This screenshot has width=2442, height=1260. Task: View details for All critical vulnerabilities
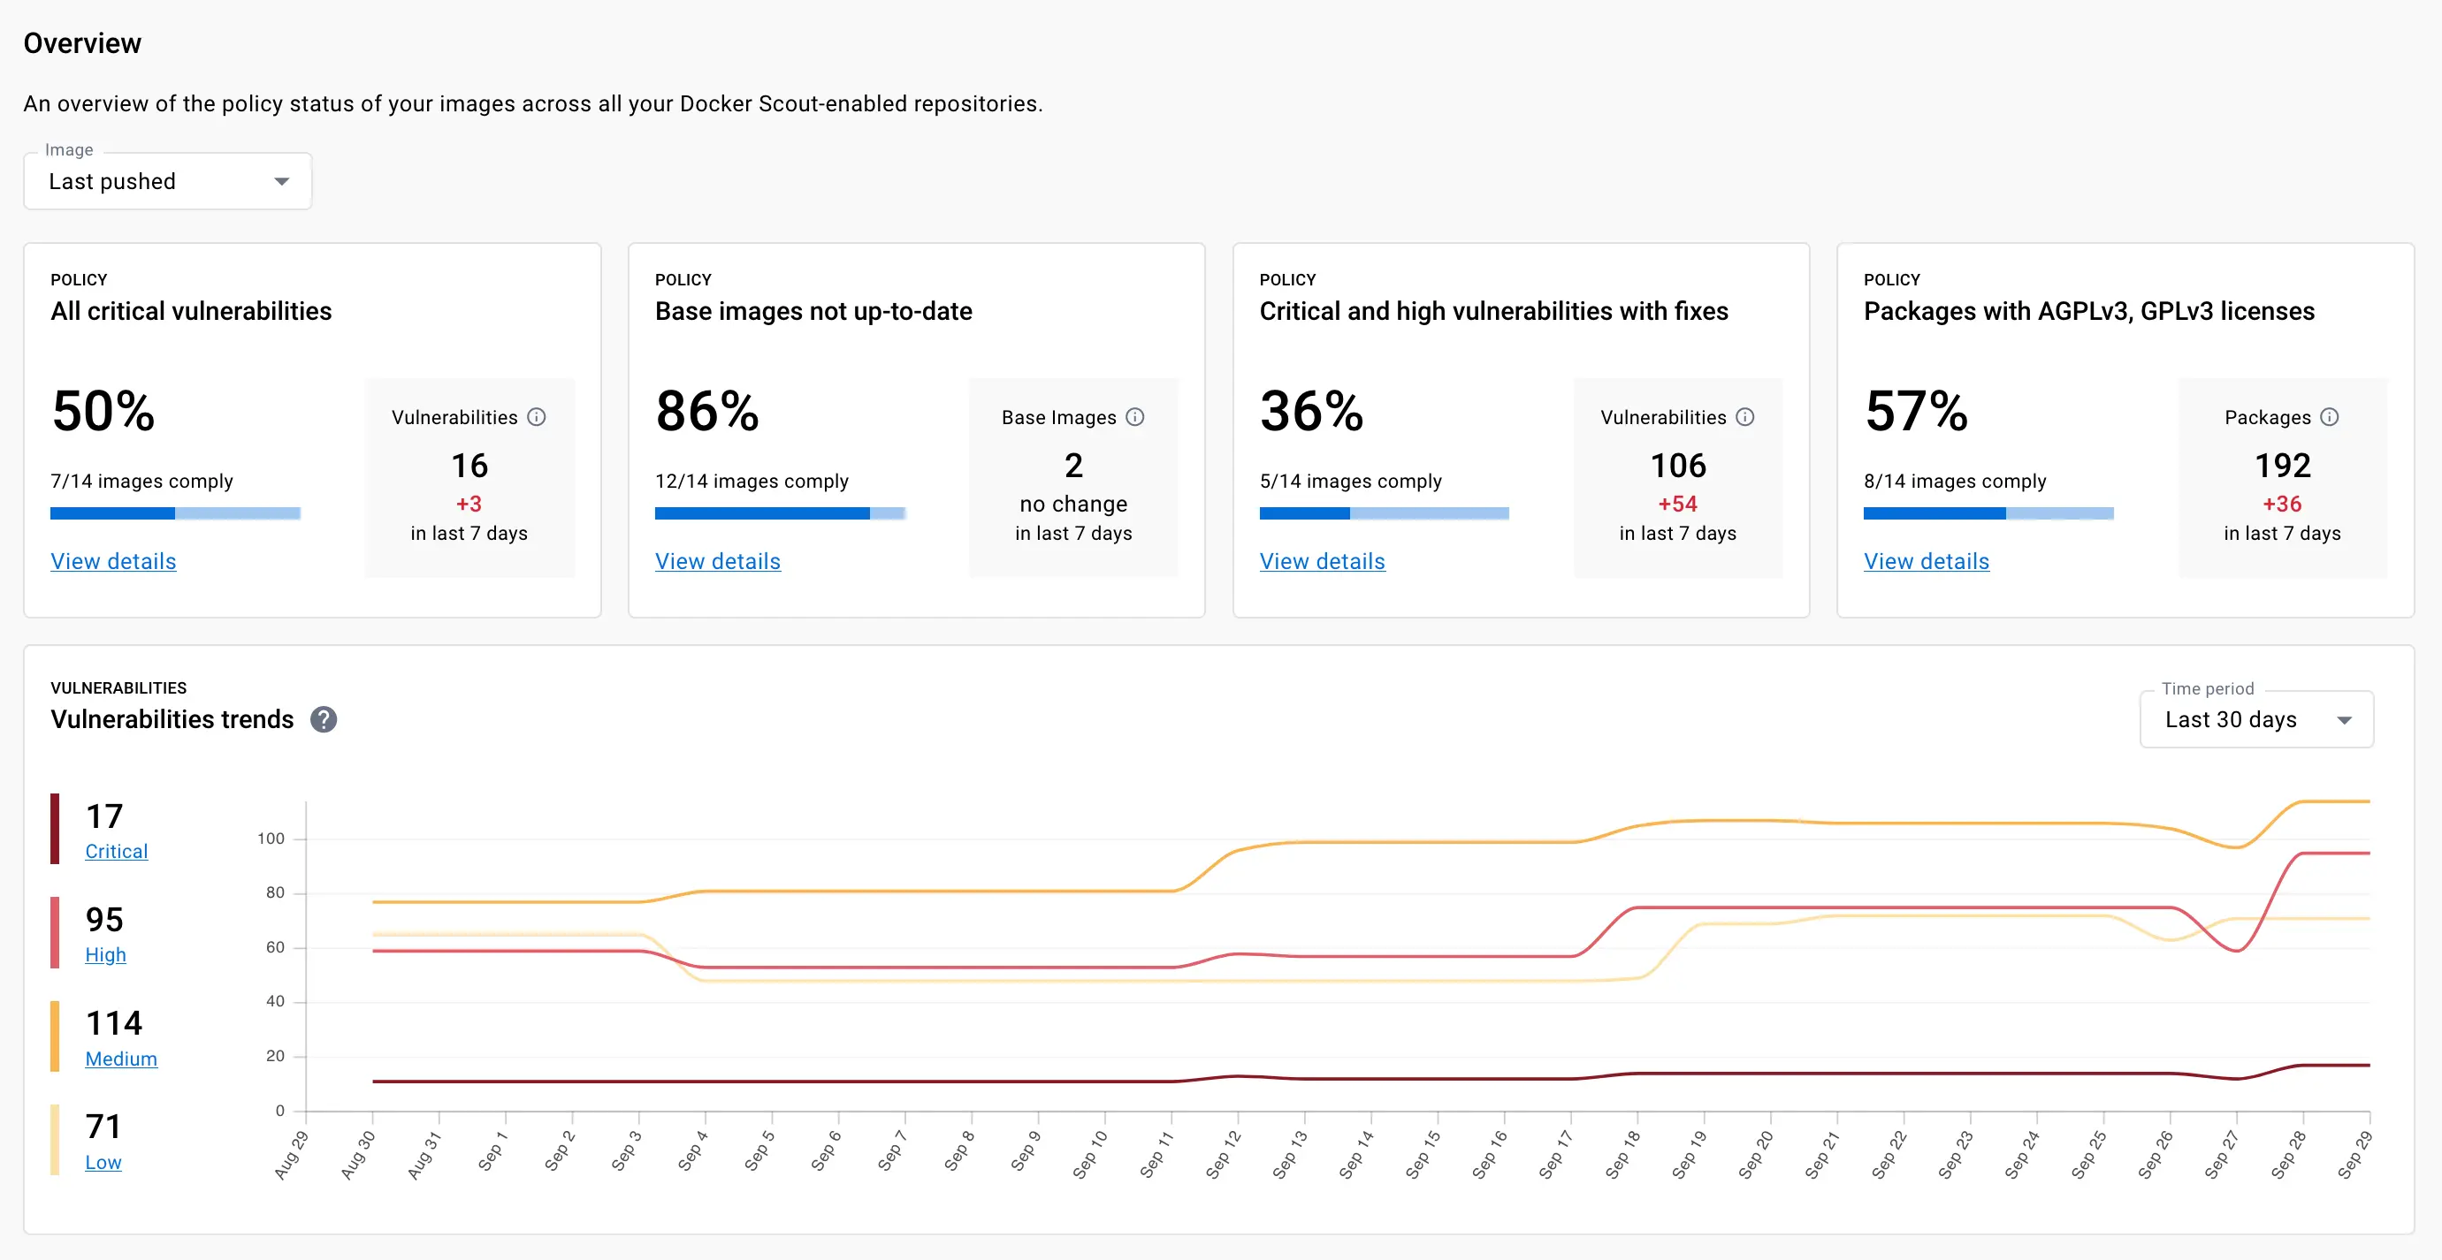[113, 562]
